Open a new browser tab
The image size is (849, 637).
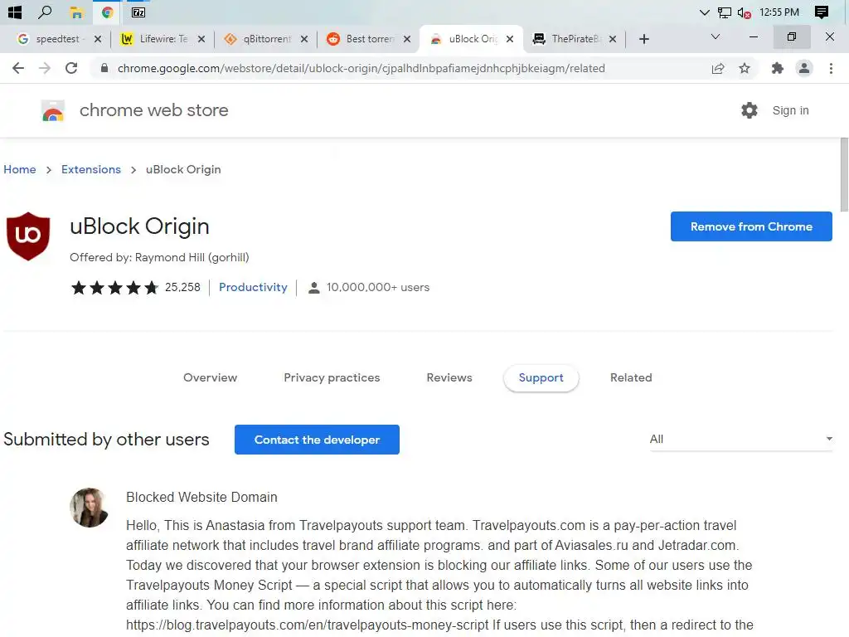click(x=643, y=39)
